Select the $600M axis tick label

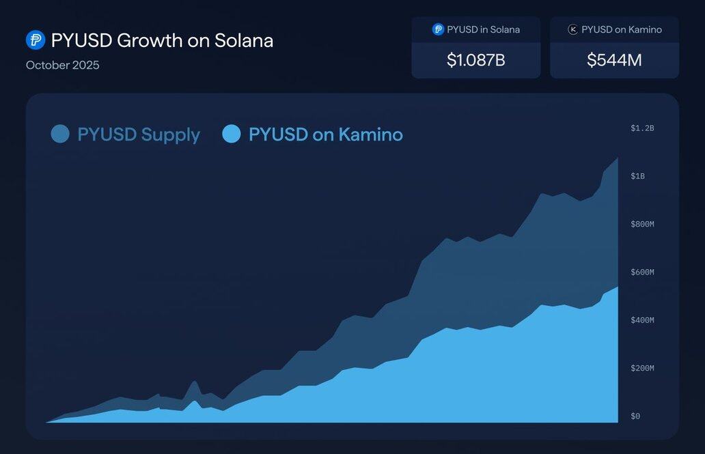(x=642, y=272)
